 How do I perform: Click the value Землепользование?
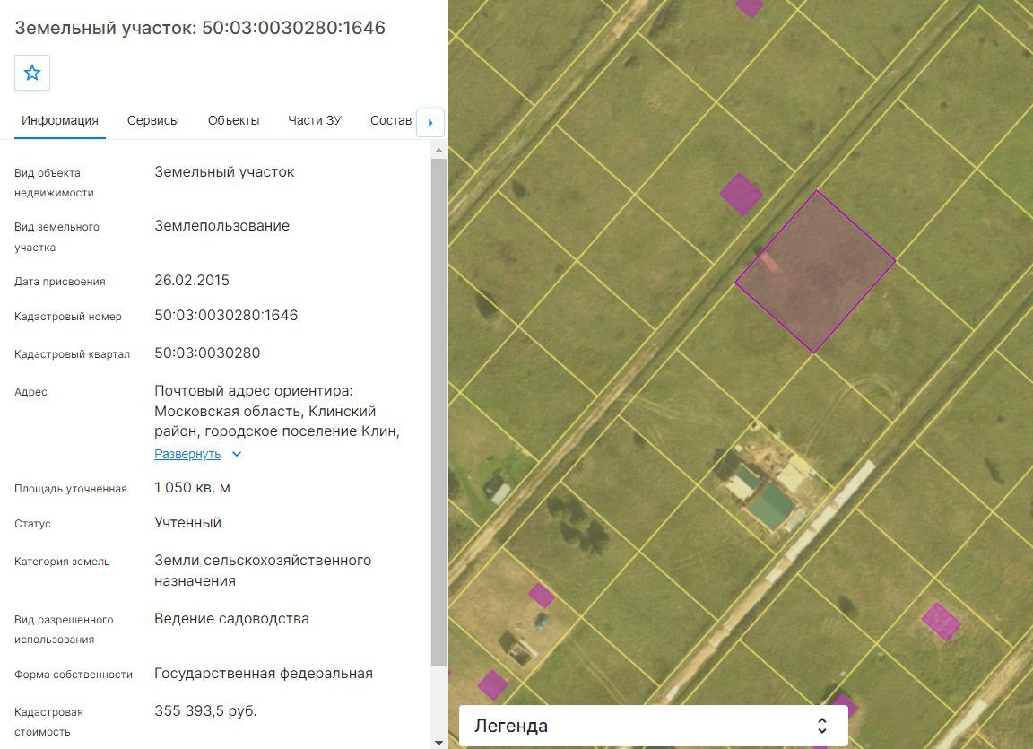point(222,226)
